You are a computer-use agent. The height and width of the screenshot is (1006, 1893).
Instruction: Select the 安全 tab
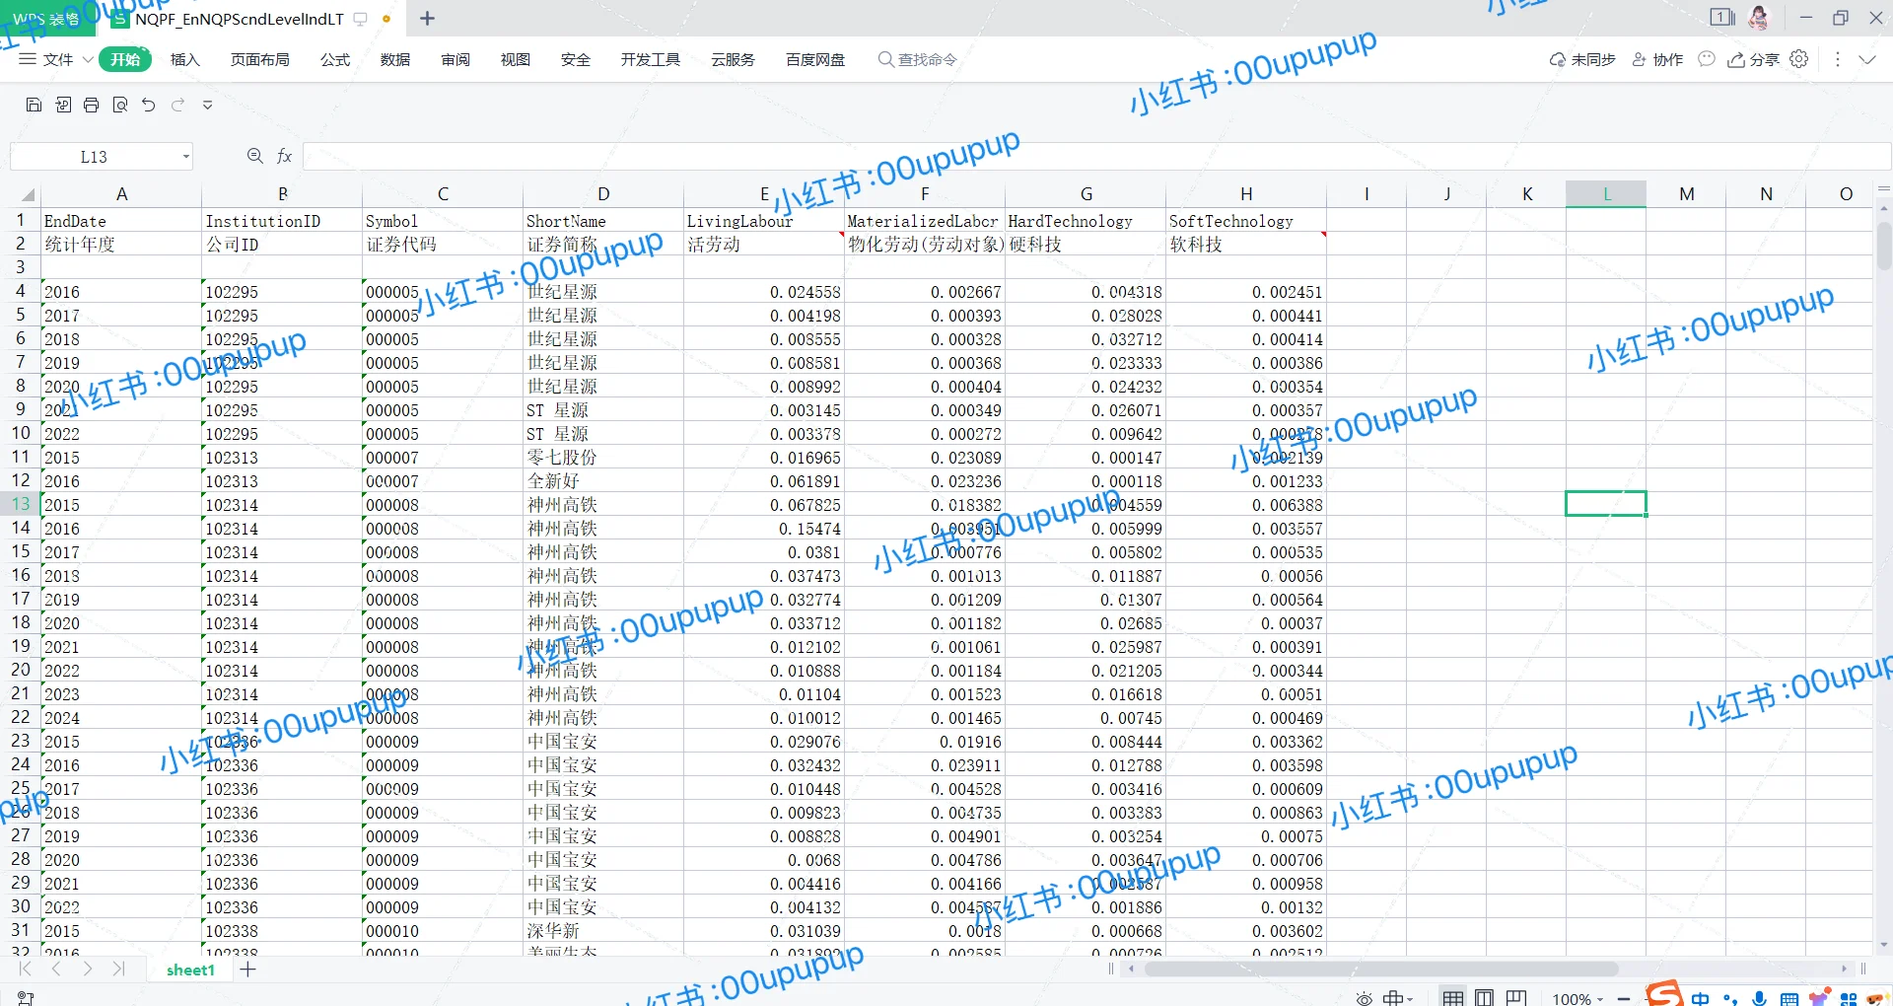click(x=576, y=59)
